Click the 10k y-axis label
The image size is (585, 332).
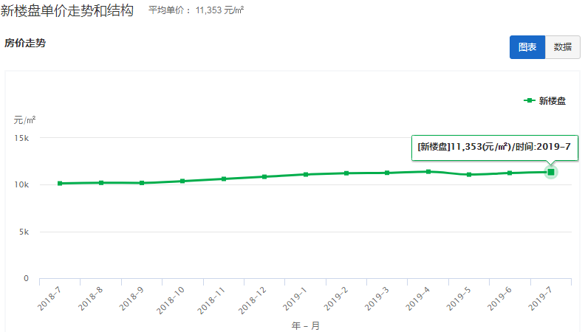(21, 185)
